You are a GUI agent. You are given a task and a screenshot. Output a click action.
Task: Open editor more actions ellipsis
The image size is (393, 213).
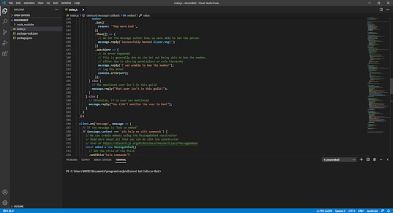[388, 9]
